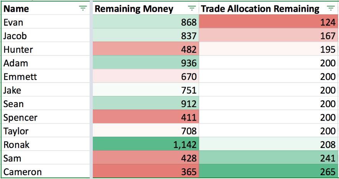Click Adam's Remaining Money cell 936

coord(146,63)
